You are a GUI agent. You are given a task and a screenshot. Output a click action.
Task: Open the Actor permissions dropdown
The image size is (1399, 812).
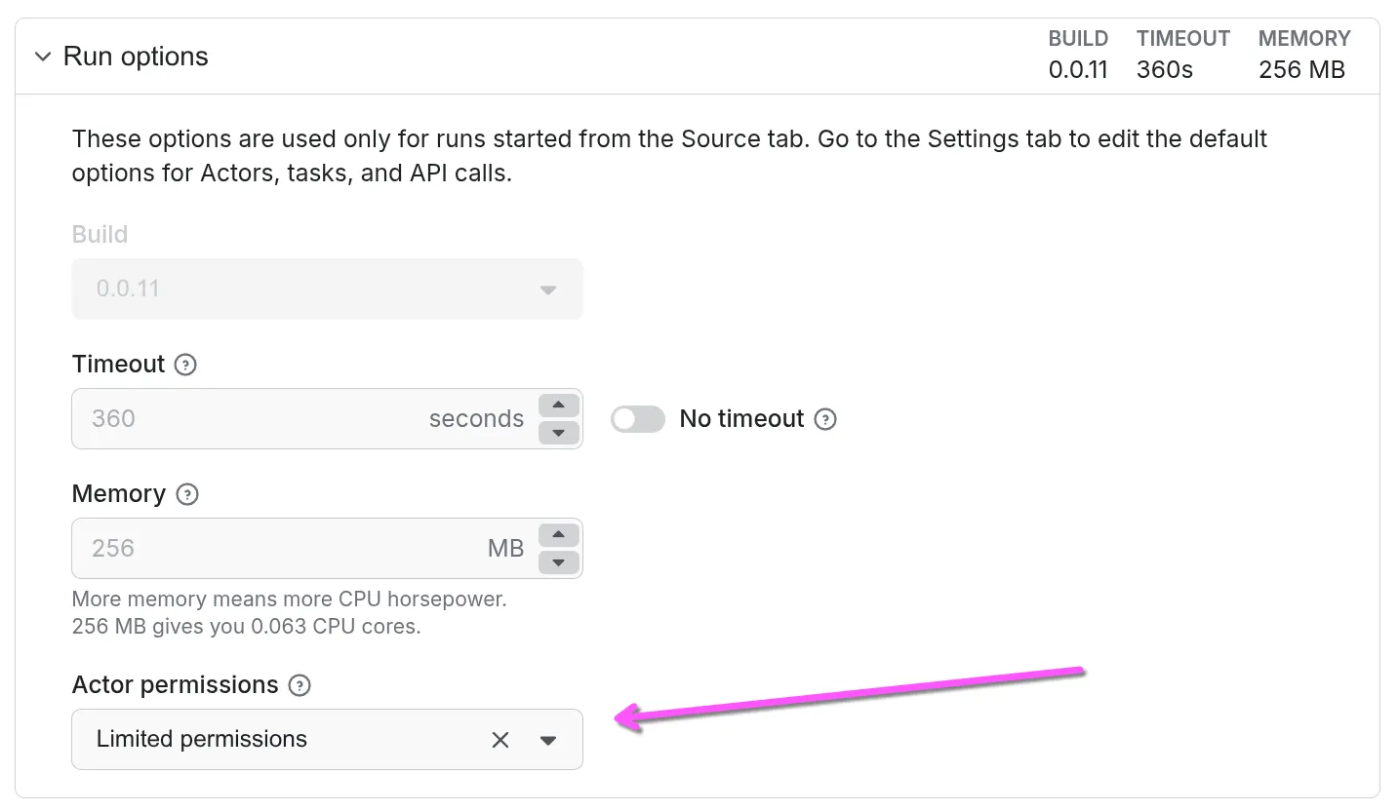[x=547, y=739]
